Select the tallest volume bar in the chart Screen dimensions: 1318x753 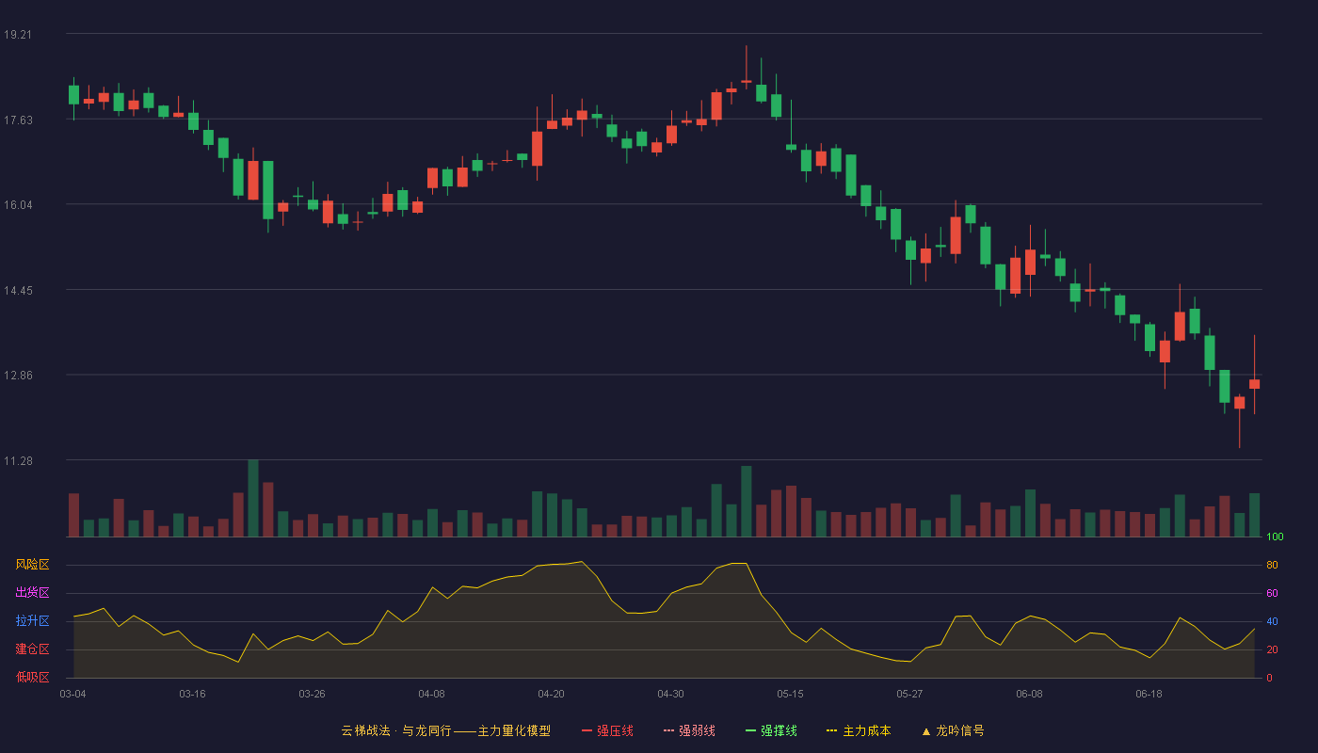point(253,498)
